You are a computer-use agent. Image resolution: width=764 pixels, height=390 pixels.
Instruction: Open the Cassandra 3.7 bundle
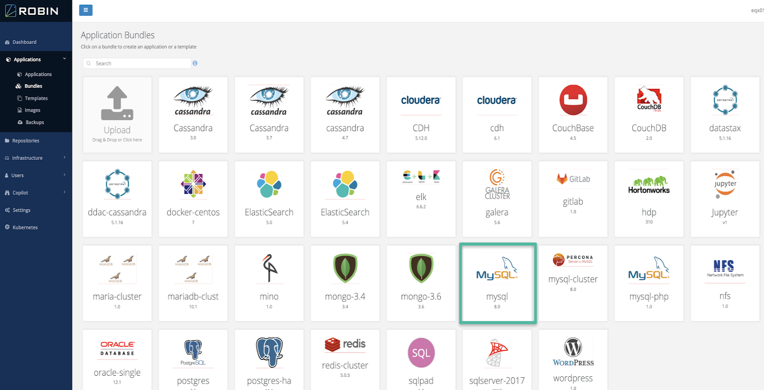pos(269,115)
